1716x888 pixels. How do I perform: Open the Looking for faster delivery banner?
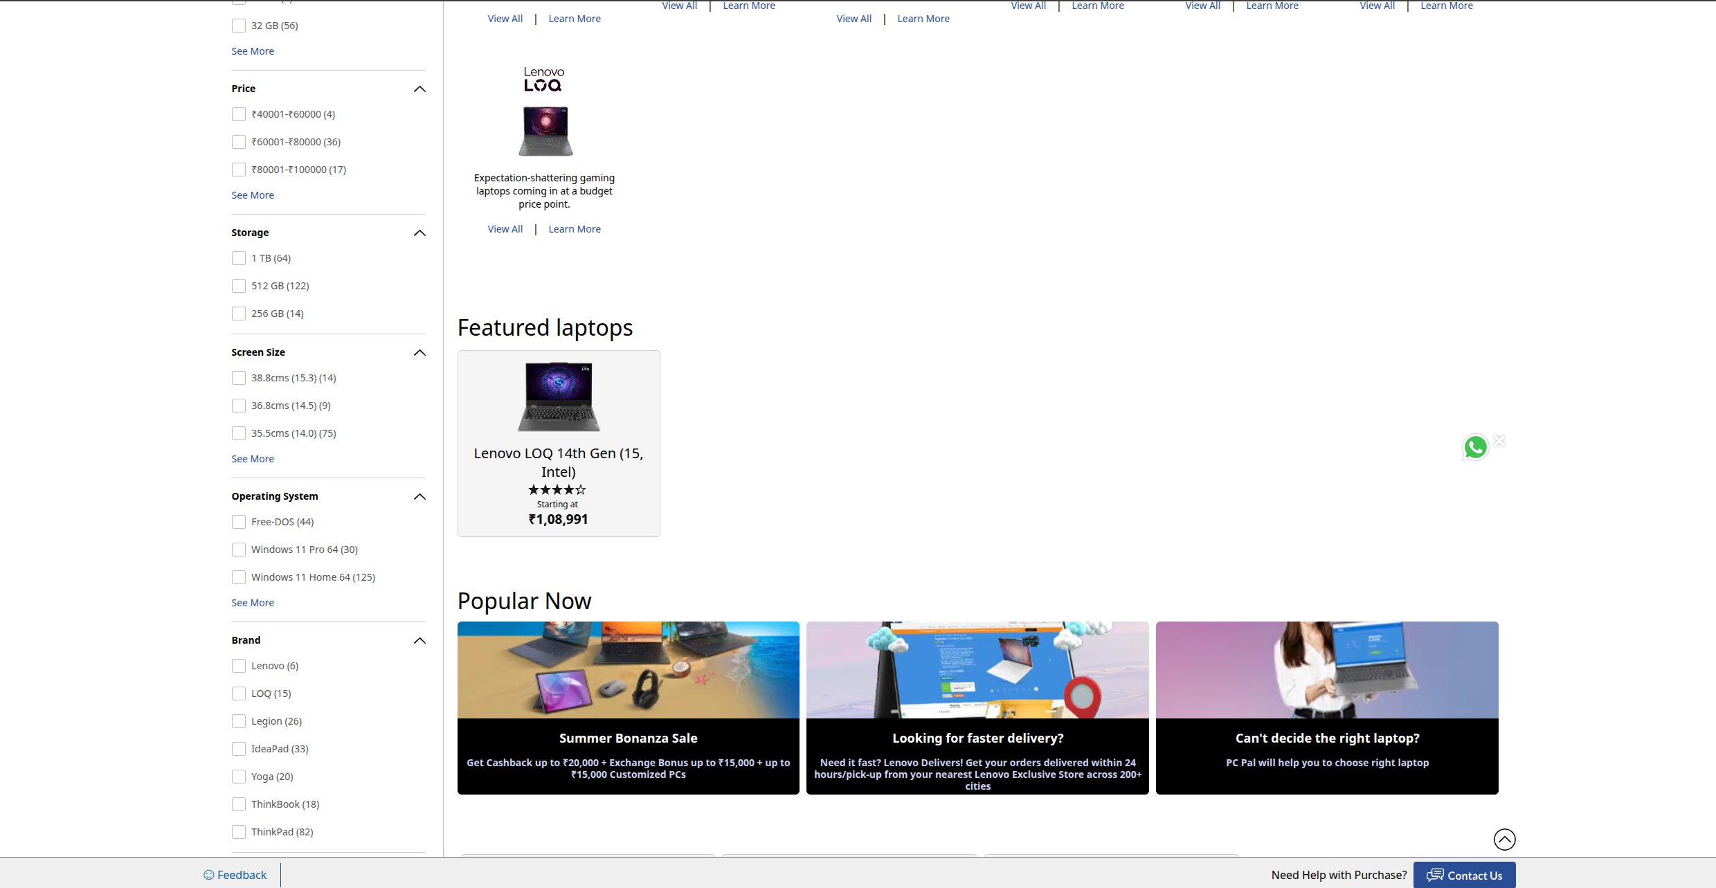pyautogui.click(x=977, y=707)
